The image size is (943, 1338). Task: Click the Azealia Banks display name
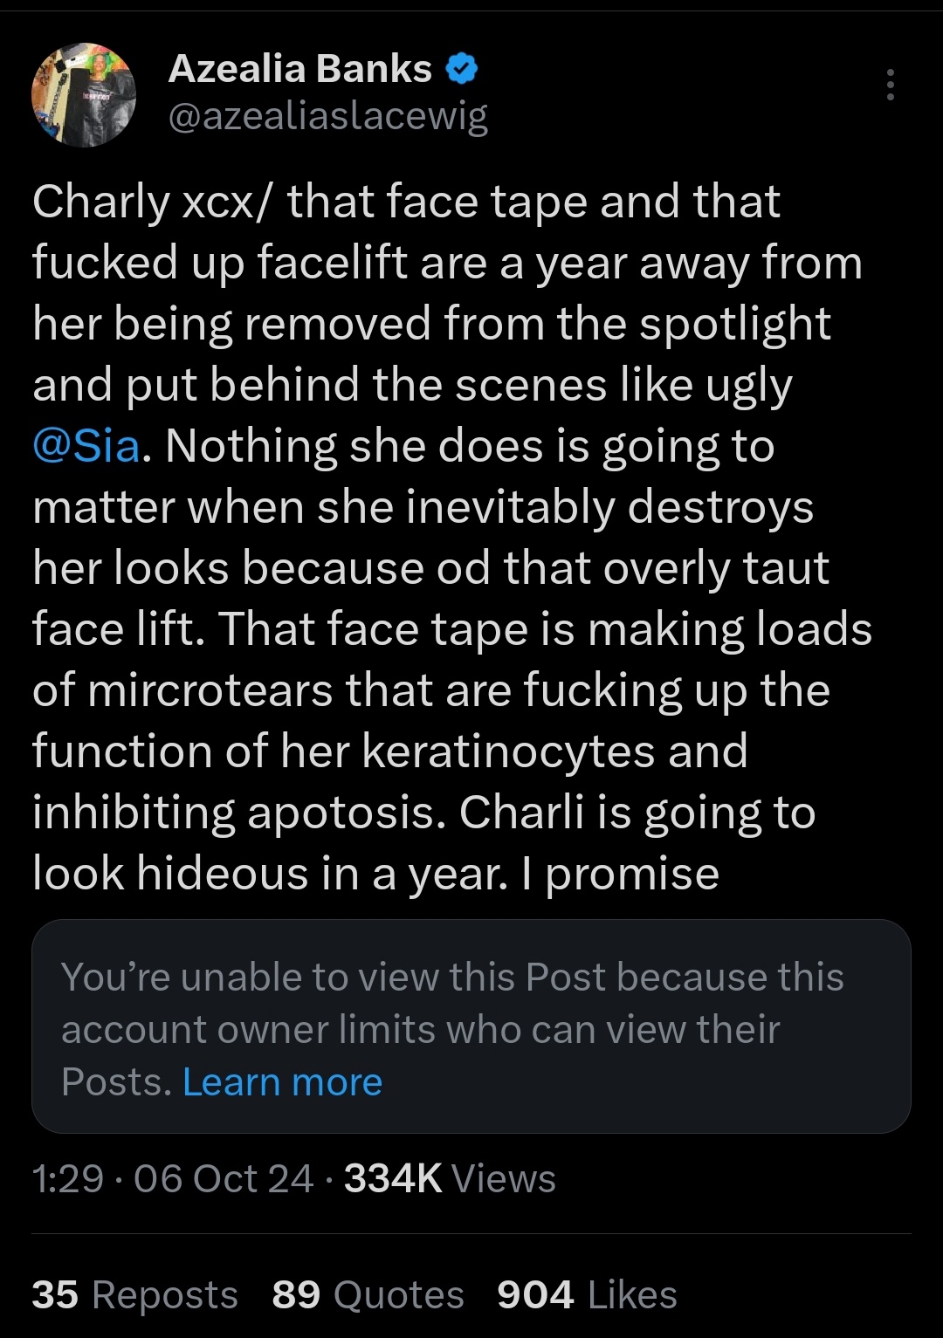click(x=299, y=69)
